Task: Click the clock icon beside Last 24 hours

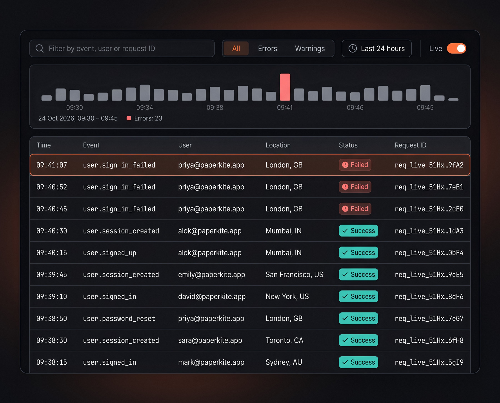Action: coord(352,48)
